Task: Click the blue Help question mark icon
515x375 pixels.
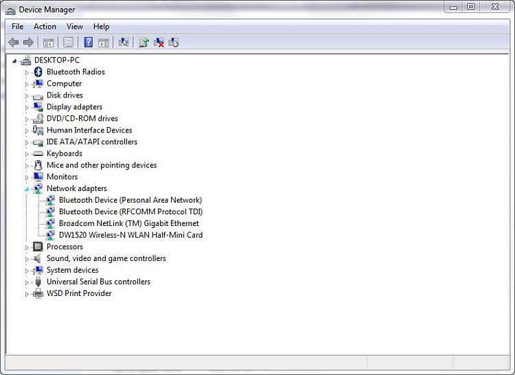Action: point(88,43)
